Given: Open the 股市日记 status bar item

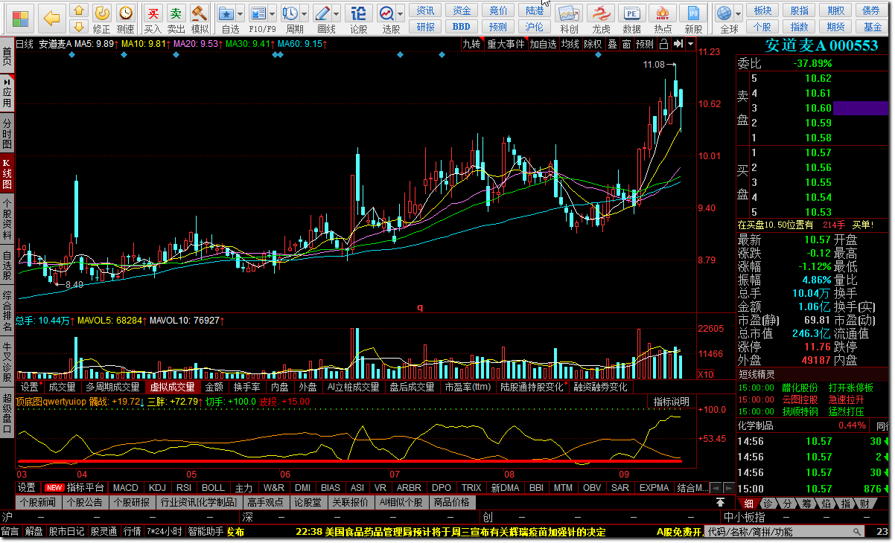Looking at the screenshot, I should tap(67, 532).
